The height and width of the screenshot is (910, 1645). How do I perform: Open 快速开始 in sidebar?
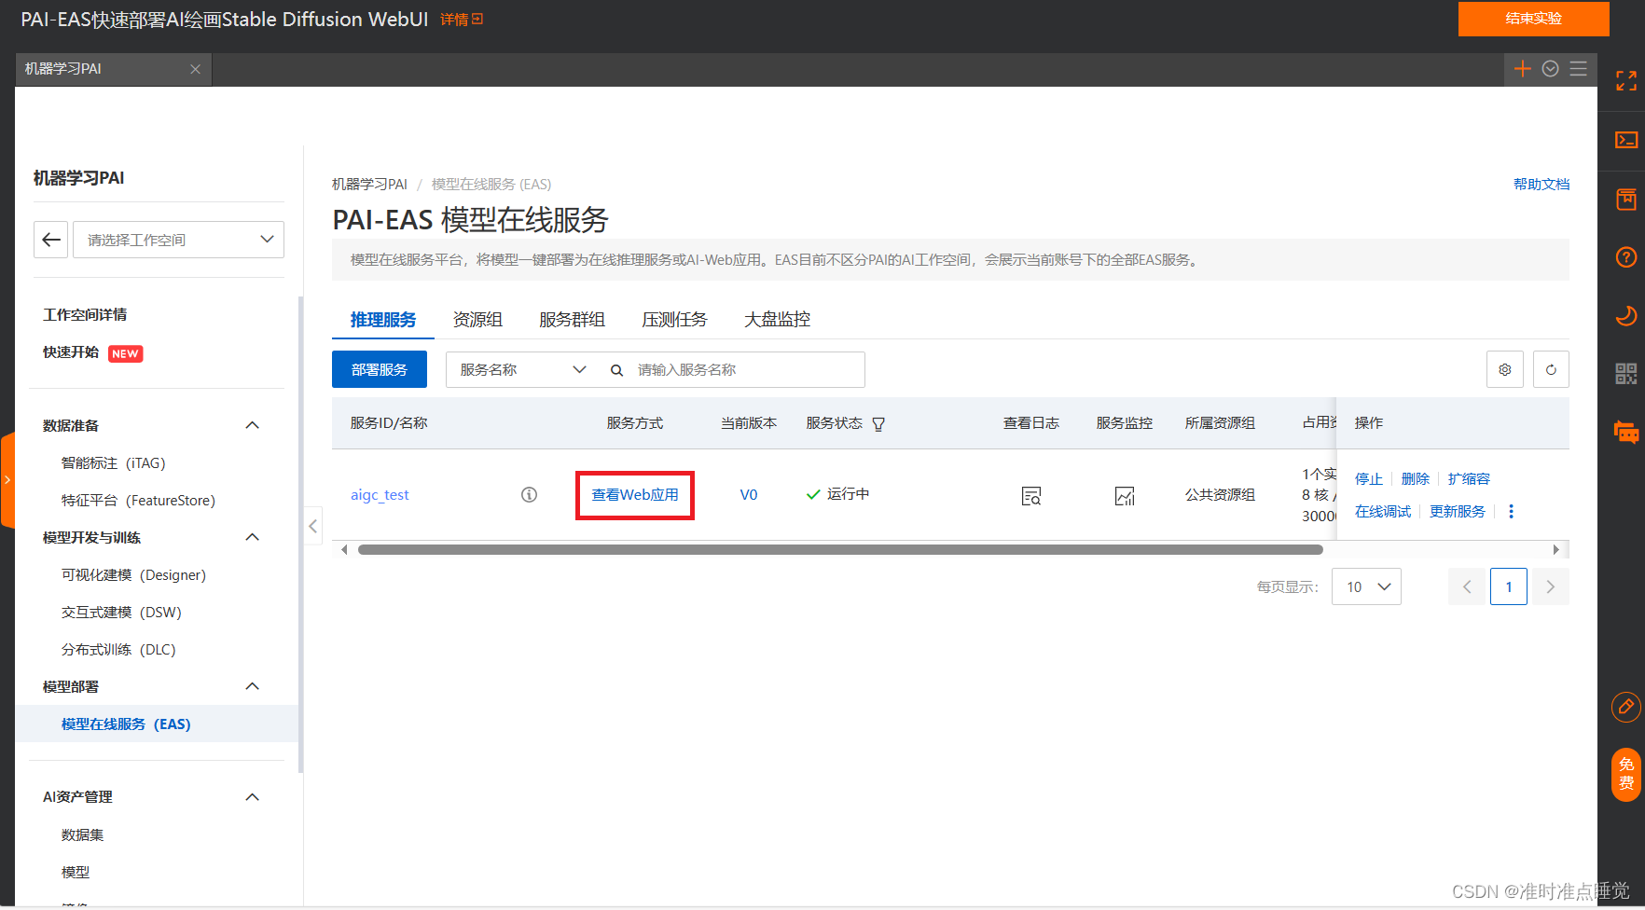[x=71, y=352]
